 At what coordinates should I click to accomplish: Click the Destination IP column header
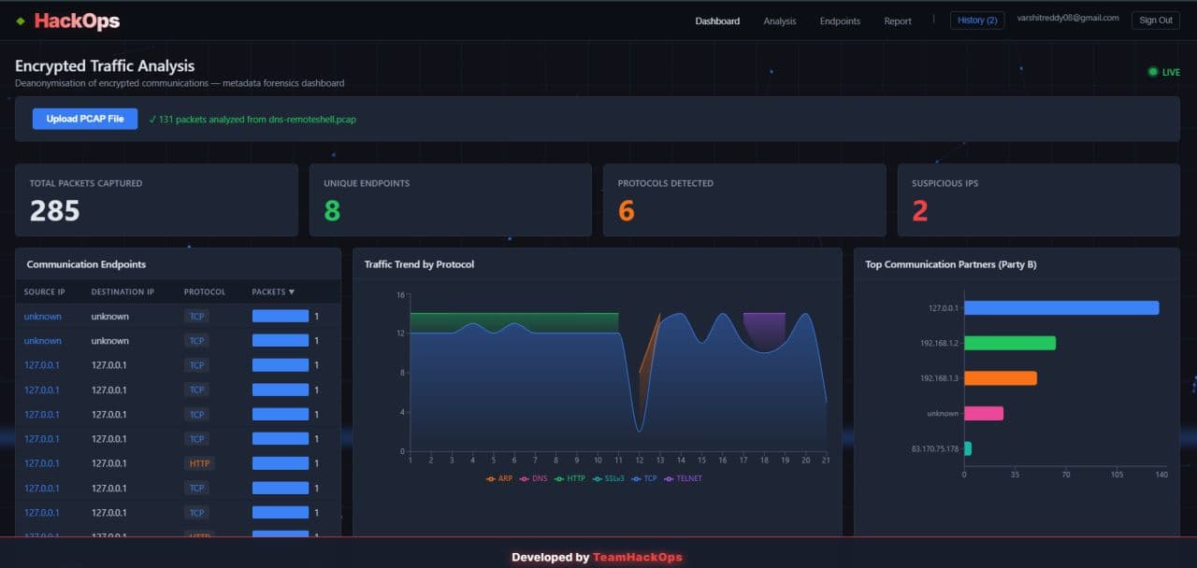click(x=123, y=292)
